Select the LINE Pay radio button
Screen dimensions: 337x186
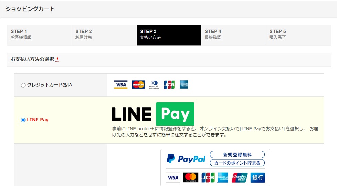23,120
